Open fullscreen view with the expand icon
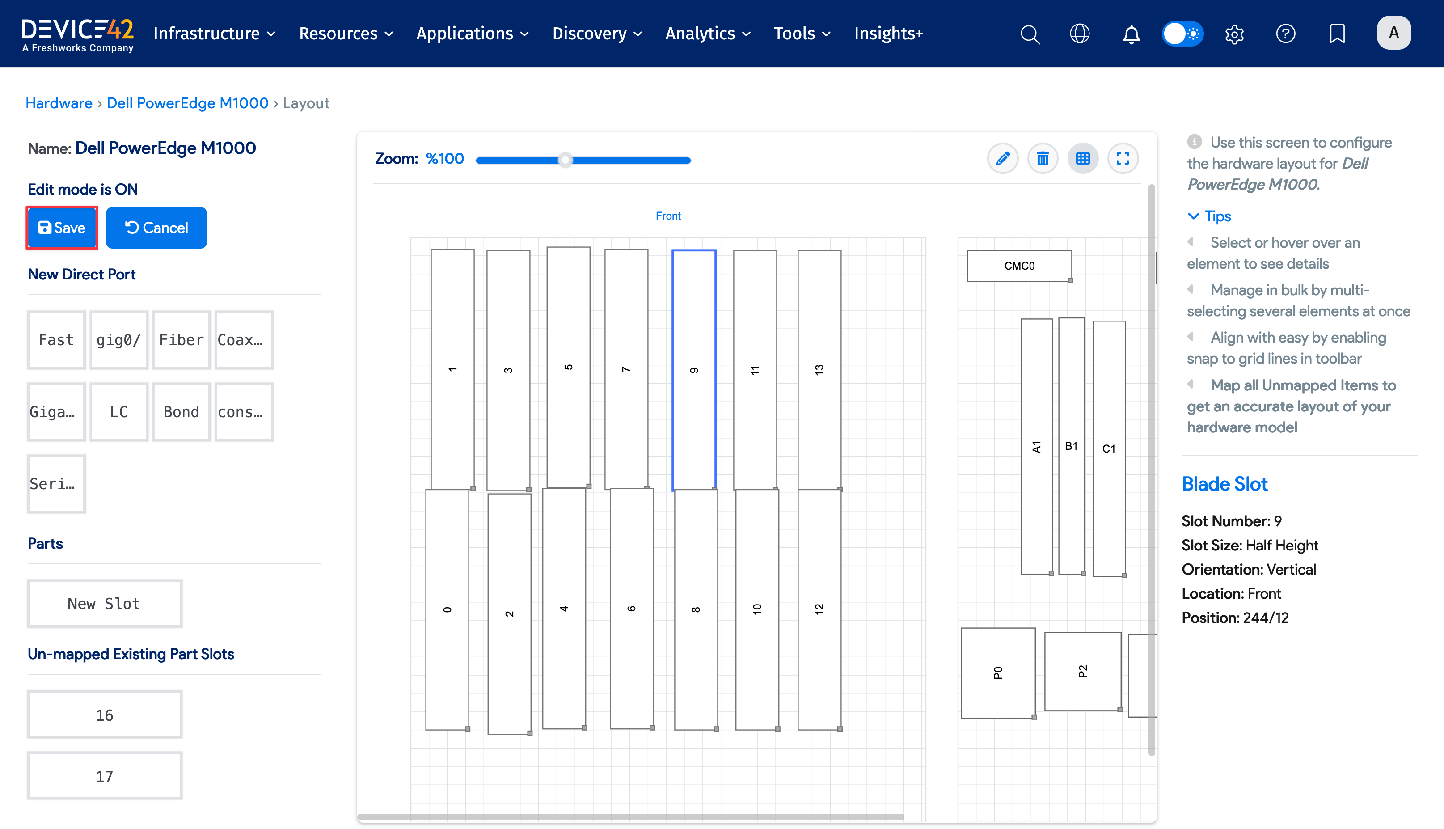This screenshot has width=1444, height=829. pos(1123,158)
